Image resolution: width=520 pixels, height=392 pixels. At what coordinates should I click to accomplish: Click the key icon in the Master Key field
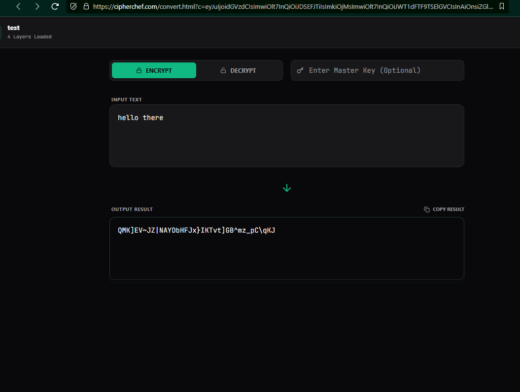(301, 70)
